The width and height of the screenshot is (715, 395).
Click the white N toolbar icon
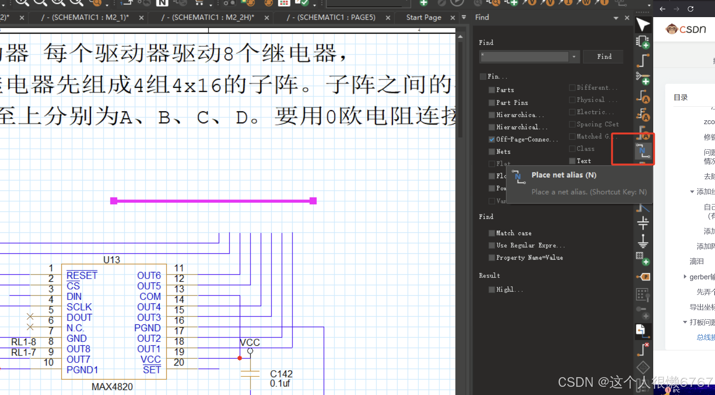coord(162,3)
